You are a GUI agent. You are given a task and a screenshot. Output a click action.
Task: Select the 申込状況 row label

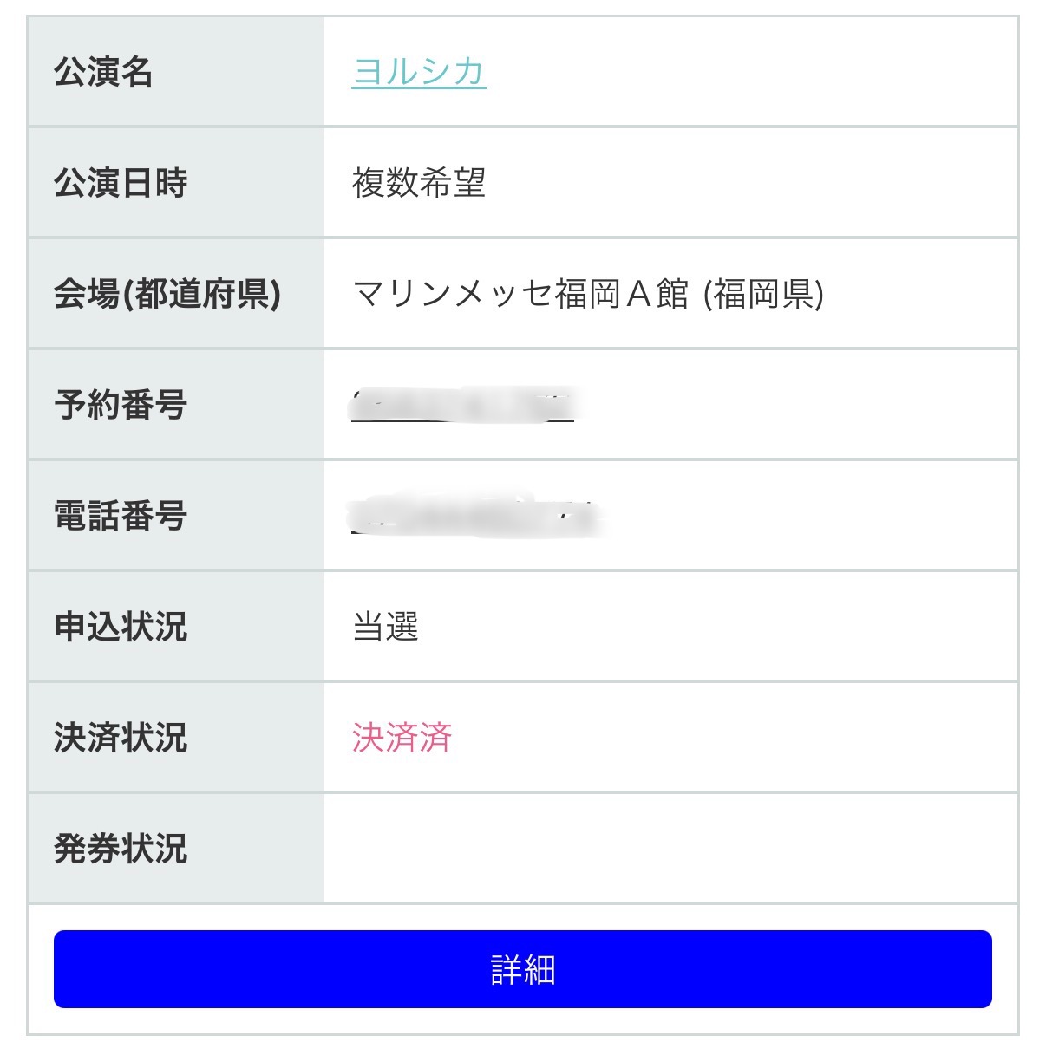(121, 627)
